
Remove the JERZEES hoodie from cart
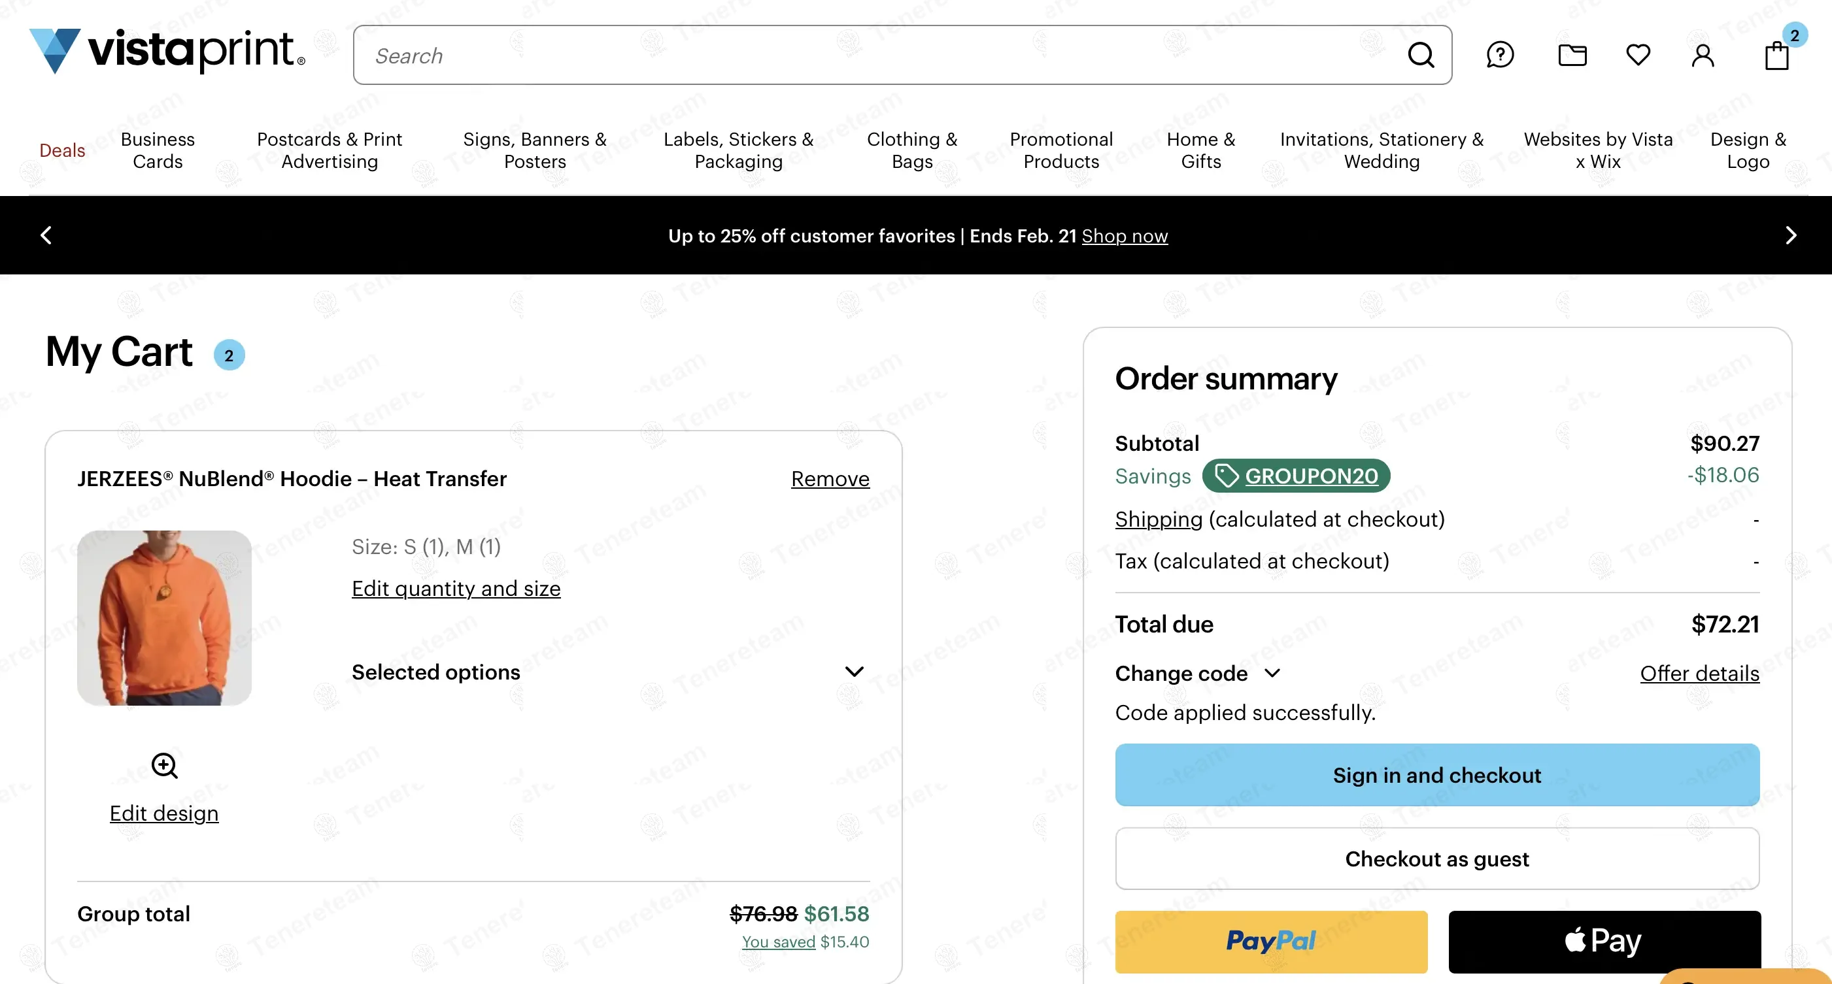pyautogui.click(x=830, y=478)
